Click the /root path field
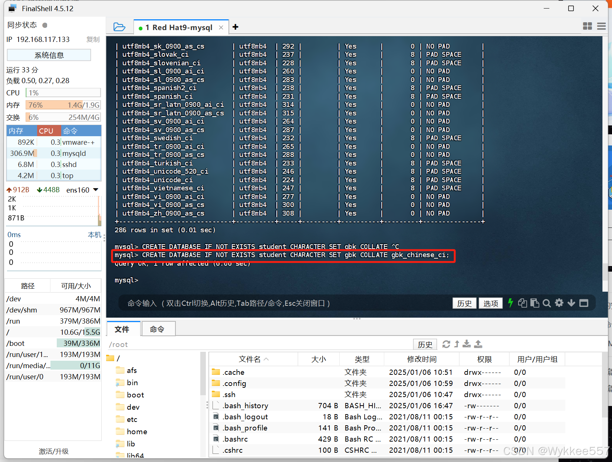The width and height of the screenshot is (612, 462). [x=260, y=344]
